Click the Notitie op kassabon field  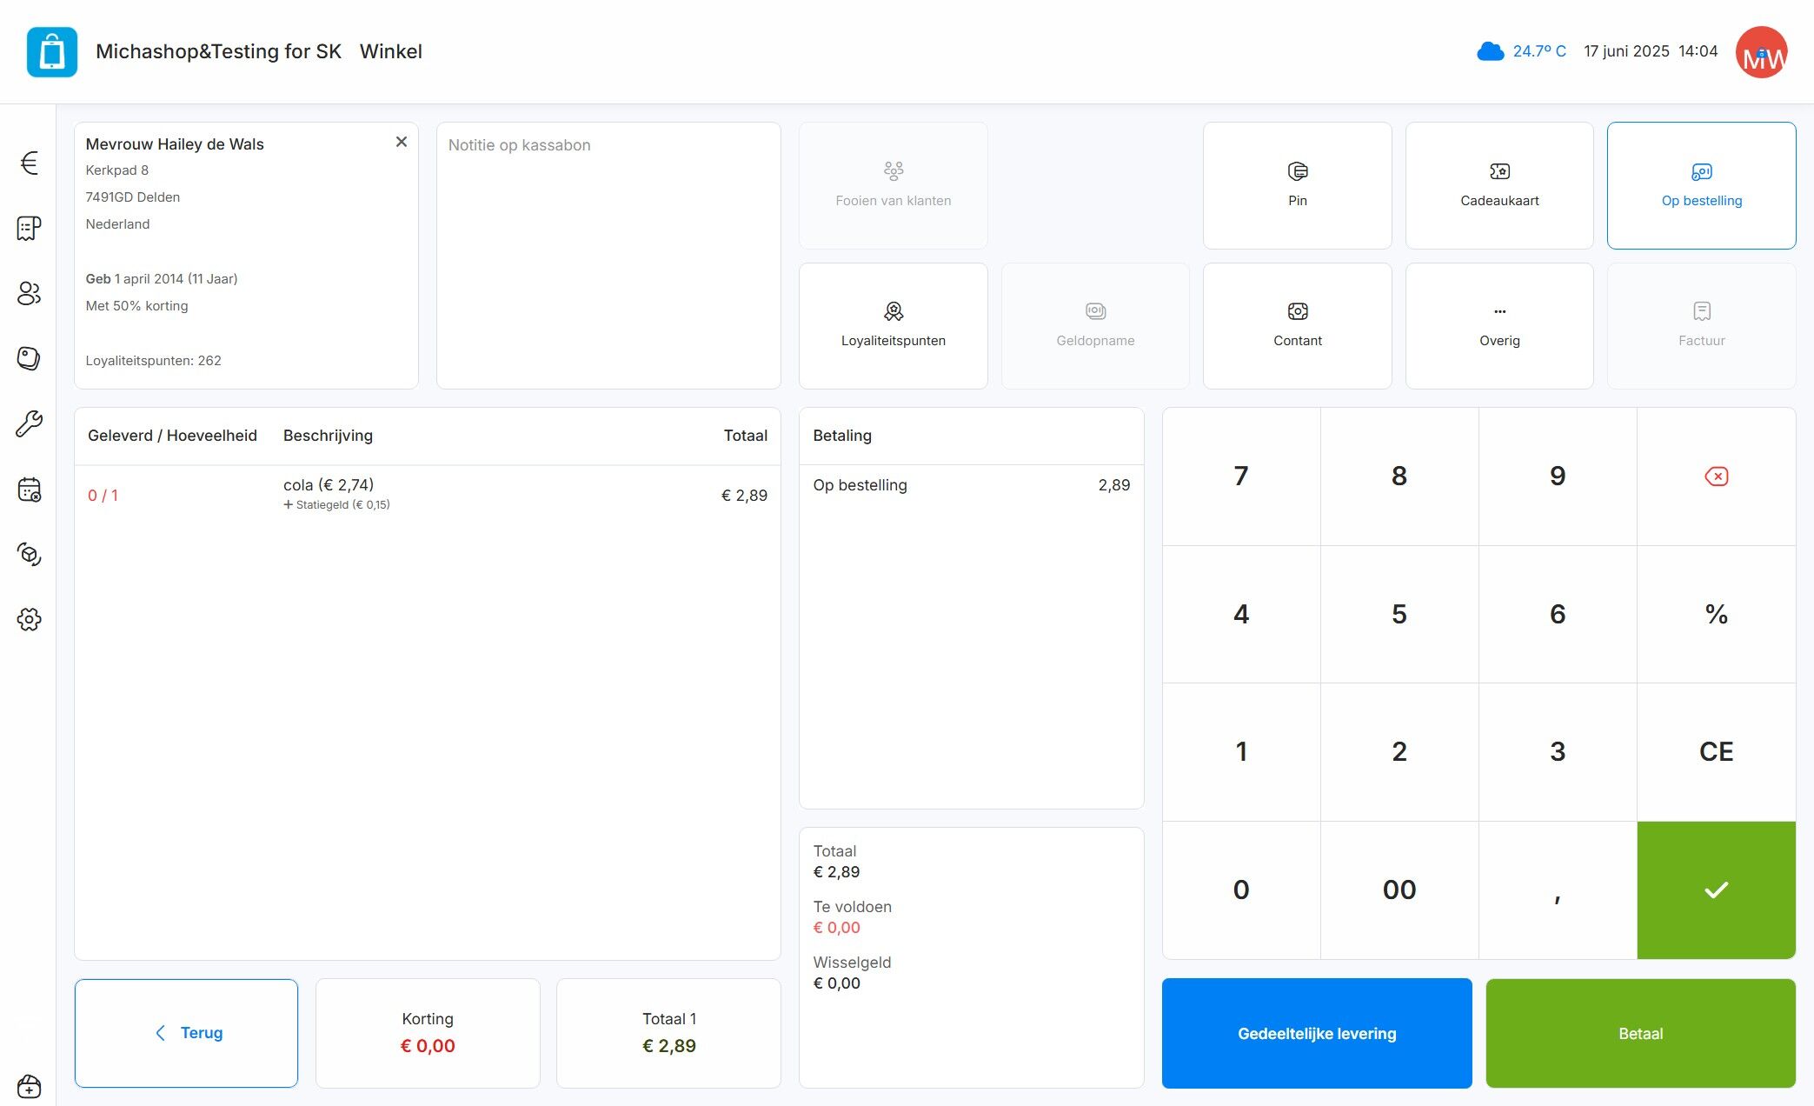click(x=608, y=256)
